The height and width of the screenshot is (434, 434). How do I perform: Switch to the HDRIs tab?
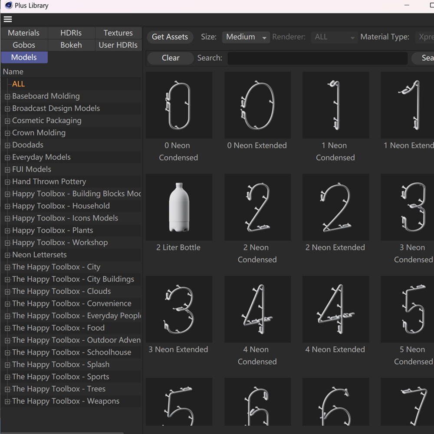tap(71, 33)
